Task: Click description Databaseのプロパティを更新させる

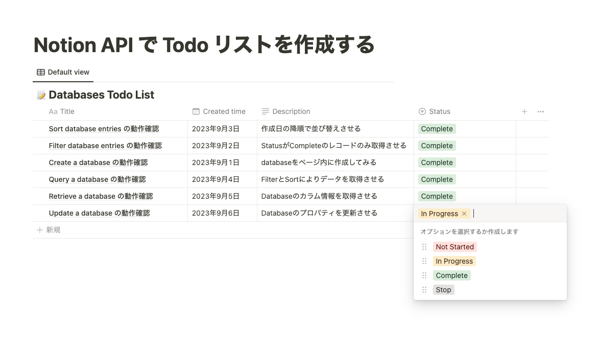Action: (319, 213)
